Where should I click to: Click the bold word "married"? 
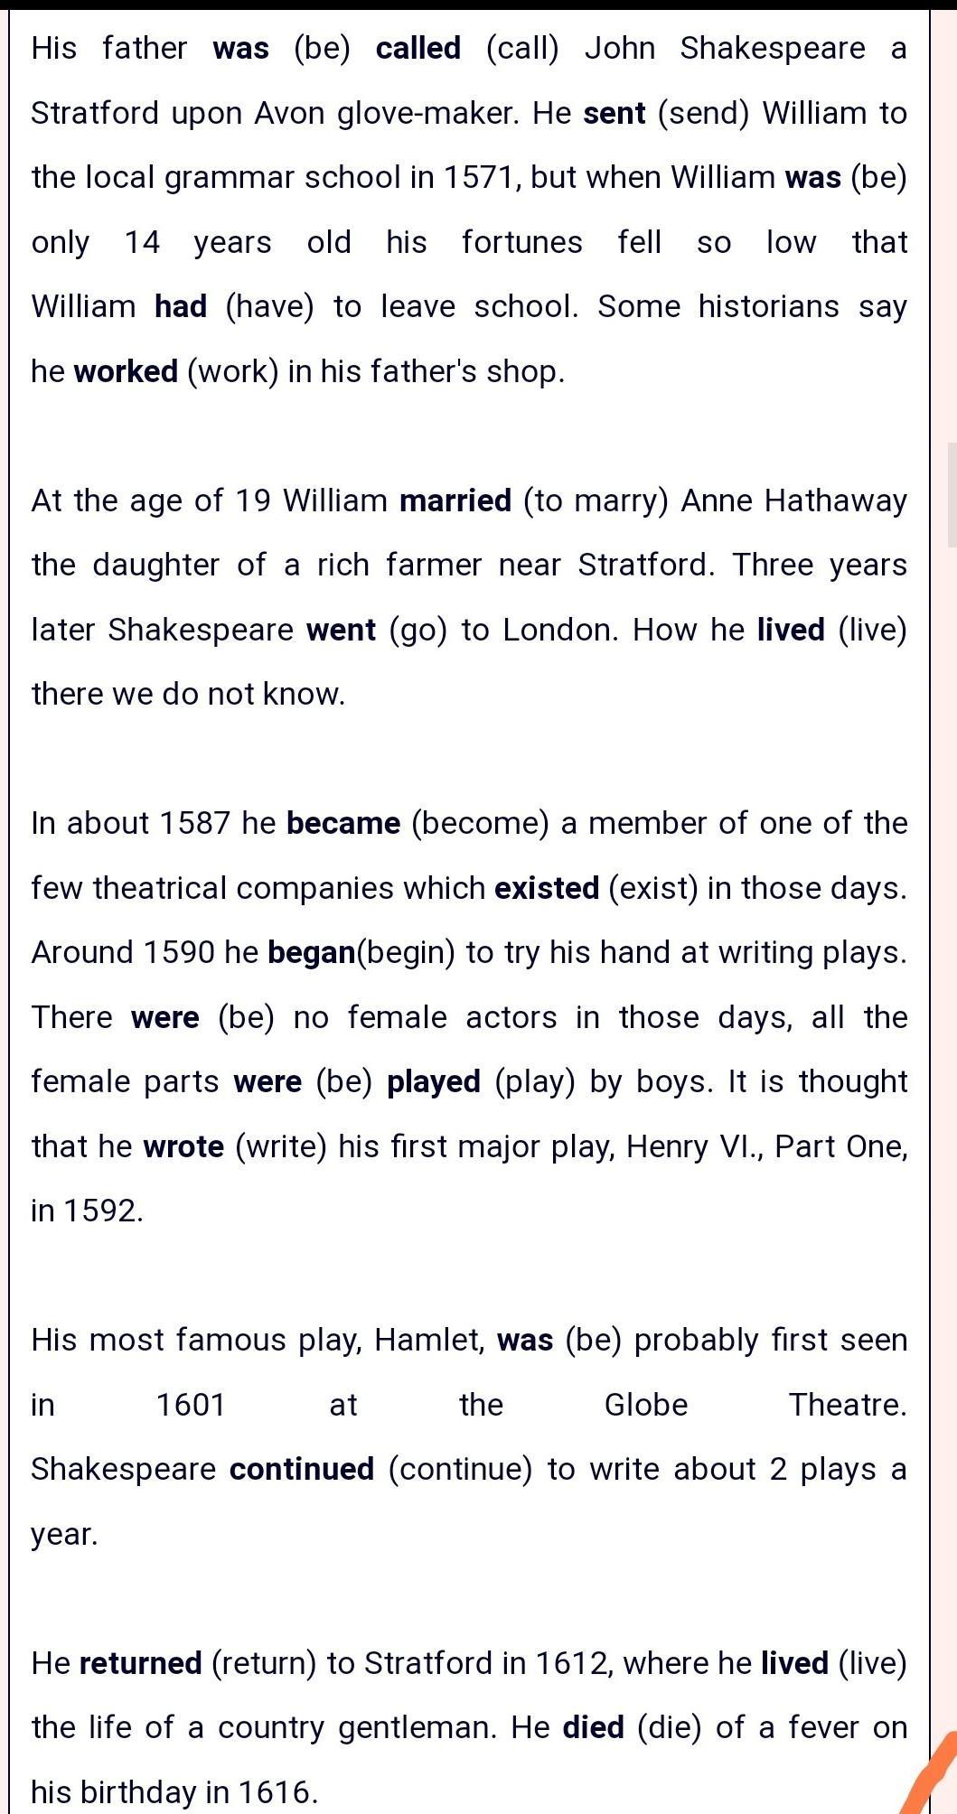tap(455, 500)
